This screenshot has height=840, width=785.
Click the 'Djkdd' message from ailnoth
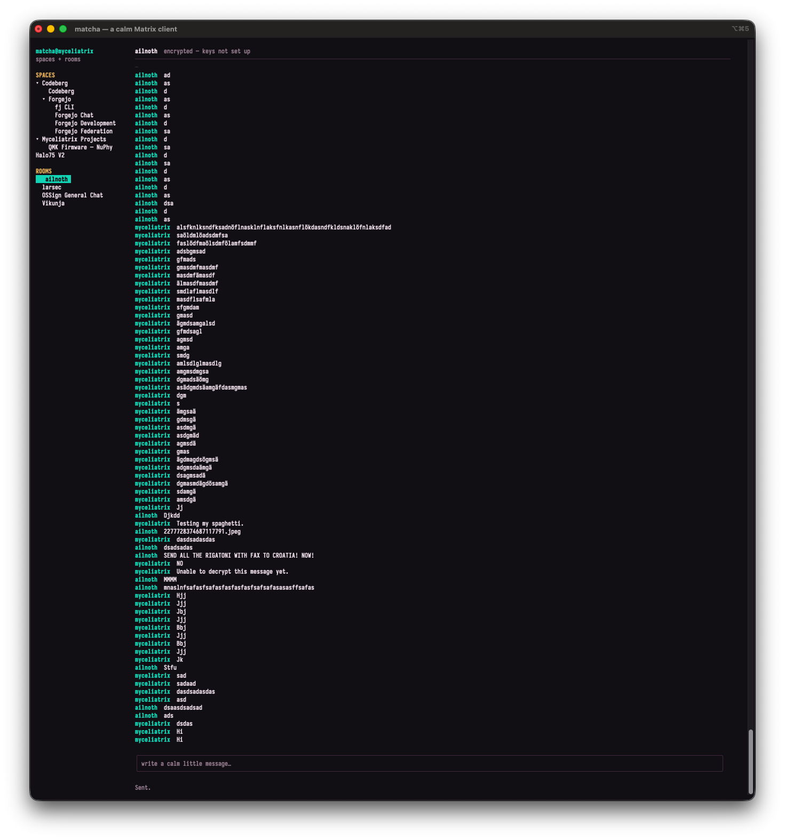point(172,516)
